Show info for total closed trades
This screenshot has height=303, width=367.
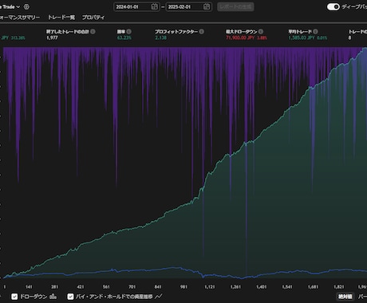pyautogui.click(x=93, y=32)
